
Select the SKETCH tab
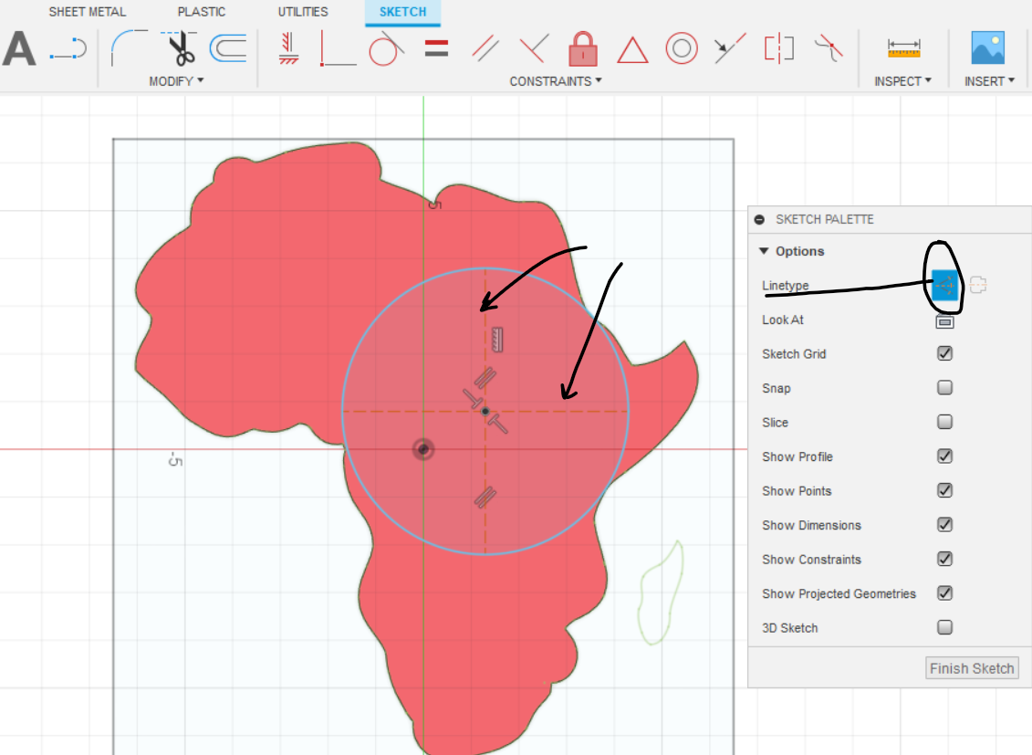(x=402, y=12)
